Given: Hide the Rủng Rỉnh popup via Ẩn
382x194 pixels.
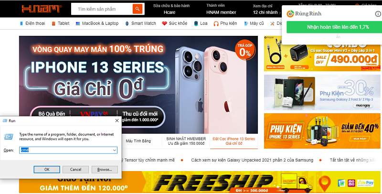Looking at the screenshot, I should [x=338, y=37].
